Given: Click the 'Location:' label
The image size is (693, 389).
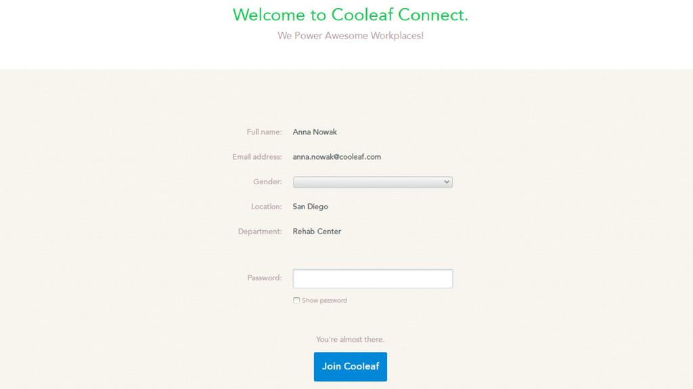Looking at the screenshot, I should pyautogui.click(x=266, y=207).
